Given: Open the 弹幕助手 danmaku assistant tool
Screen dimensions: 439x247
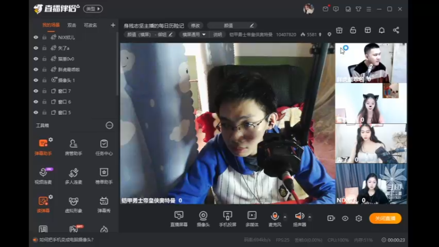Looking at the screenshot, I should coord(43,147).
